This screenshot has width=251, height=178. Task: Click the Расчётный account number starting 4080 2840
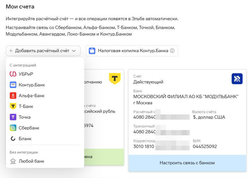tap(161, 117)
